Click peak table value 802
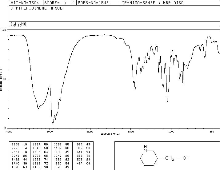Image resolution: width=220 pixels, height=170 pixels. coord(80,148)
